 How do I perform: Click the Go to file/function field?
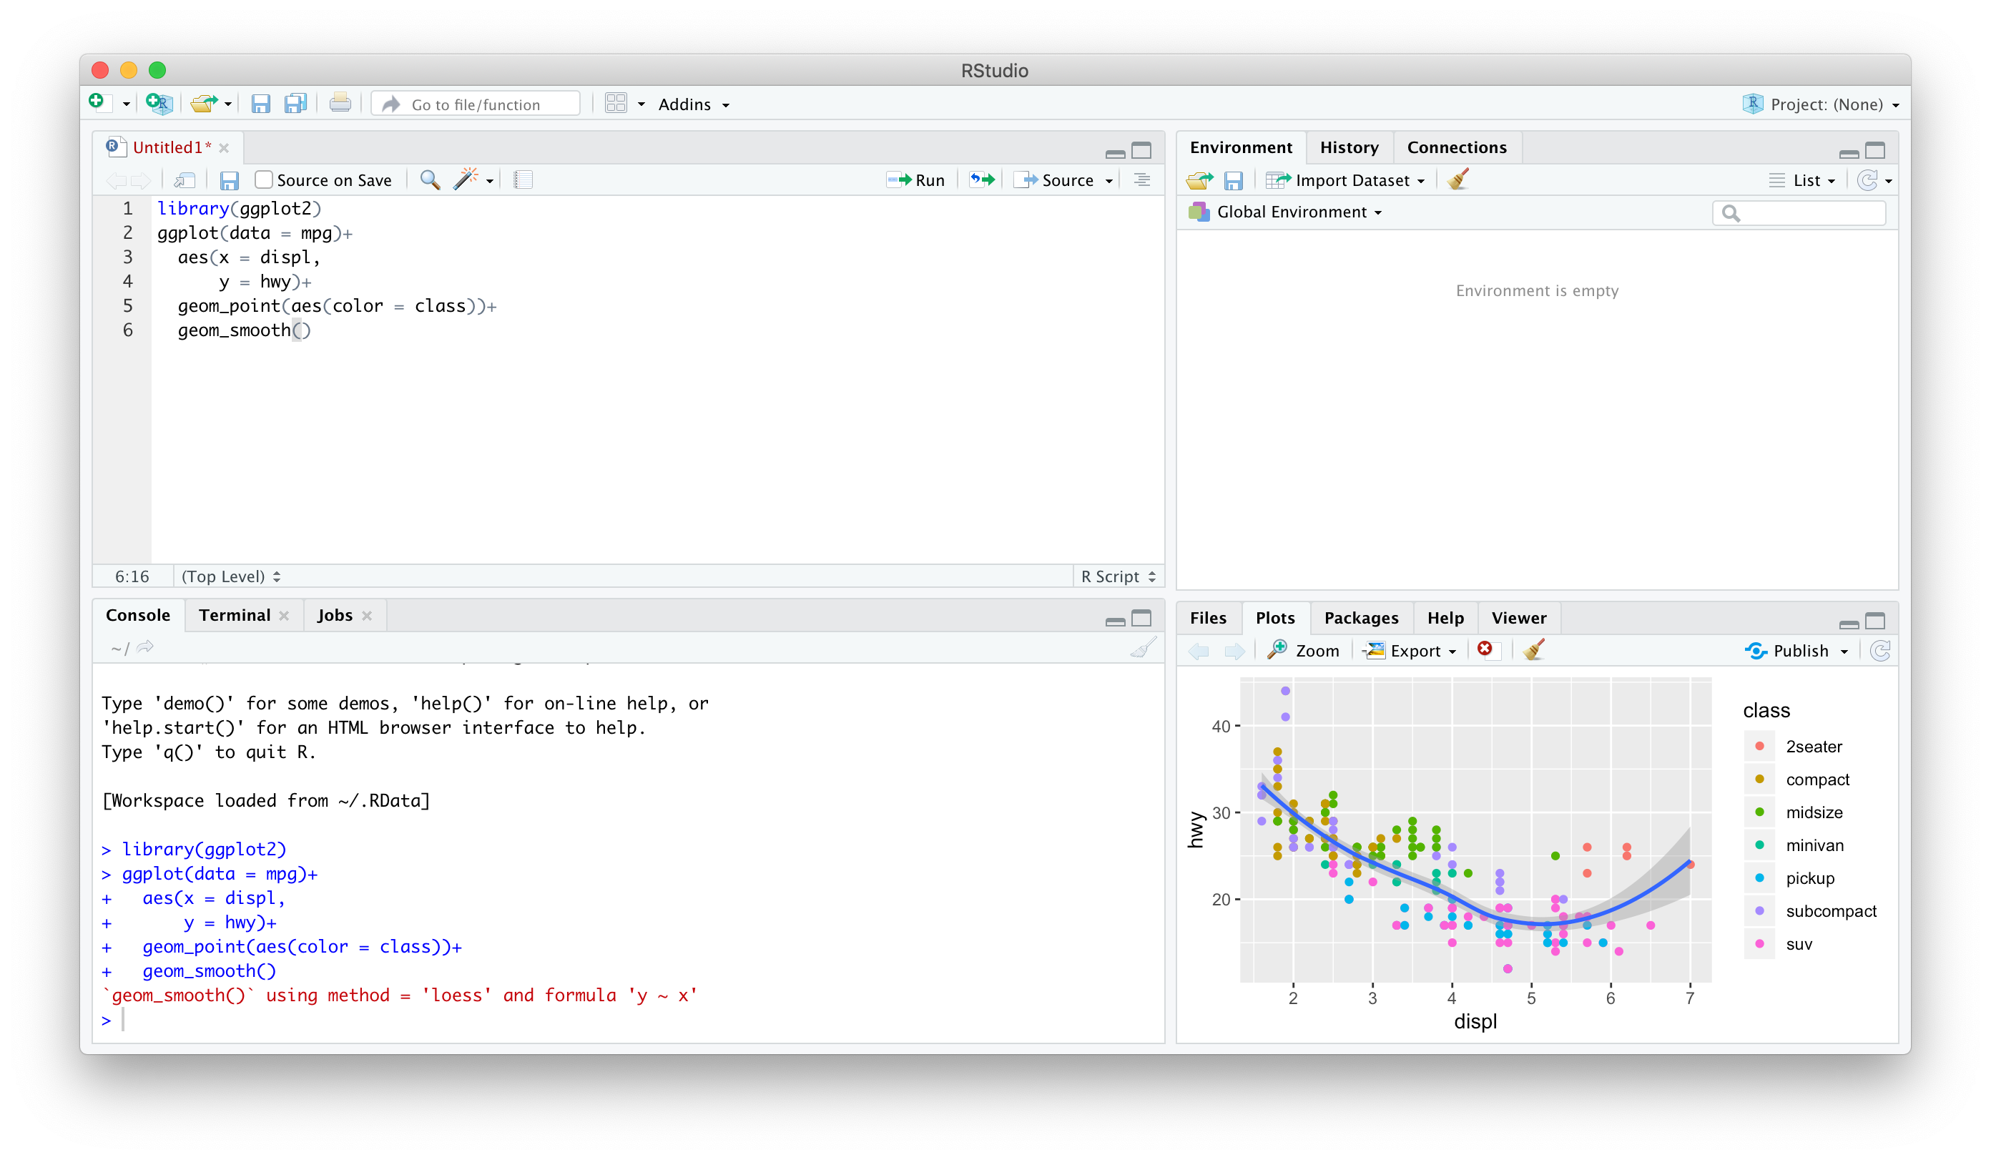[476, 104]
